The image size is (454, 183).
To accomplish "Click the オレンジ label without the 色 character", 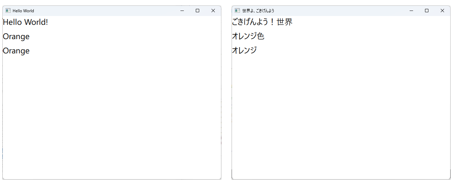I will click(x=244, y=51).
